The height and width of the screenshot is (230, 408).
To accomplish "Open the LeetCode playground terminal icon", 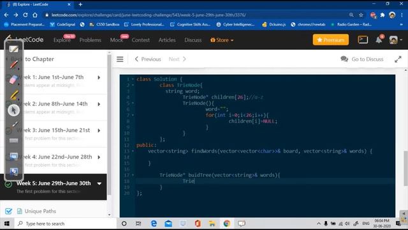I will tap(363, 40).
